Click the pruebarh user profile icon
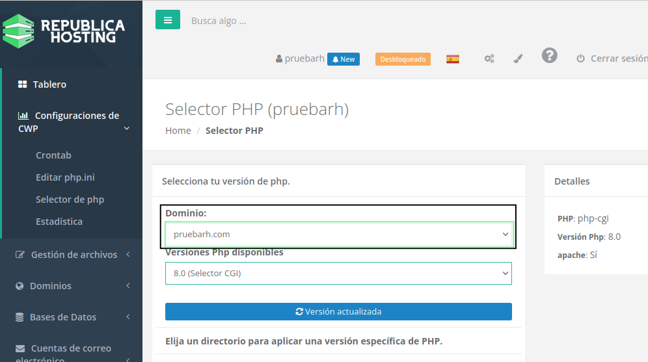 tap(280, 59)
